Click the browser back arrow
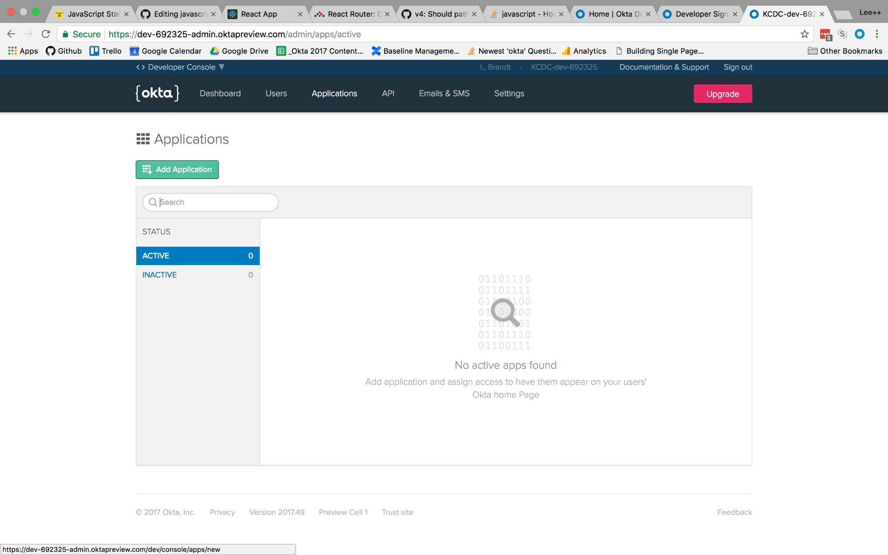The image size is (888, 555). (x=11, y=34)
